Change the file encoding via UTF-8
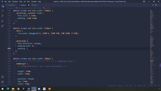161x91 pixels. (x=126, y=86)
